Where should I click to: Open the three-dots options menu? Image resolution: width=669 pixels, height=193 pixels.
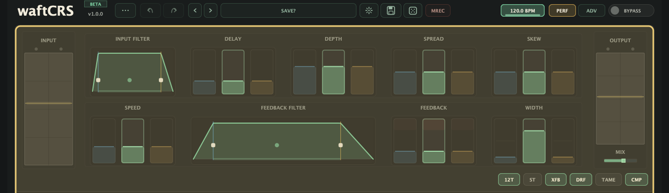click(125, 10)
